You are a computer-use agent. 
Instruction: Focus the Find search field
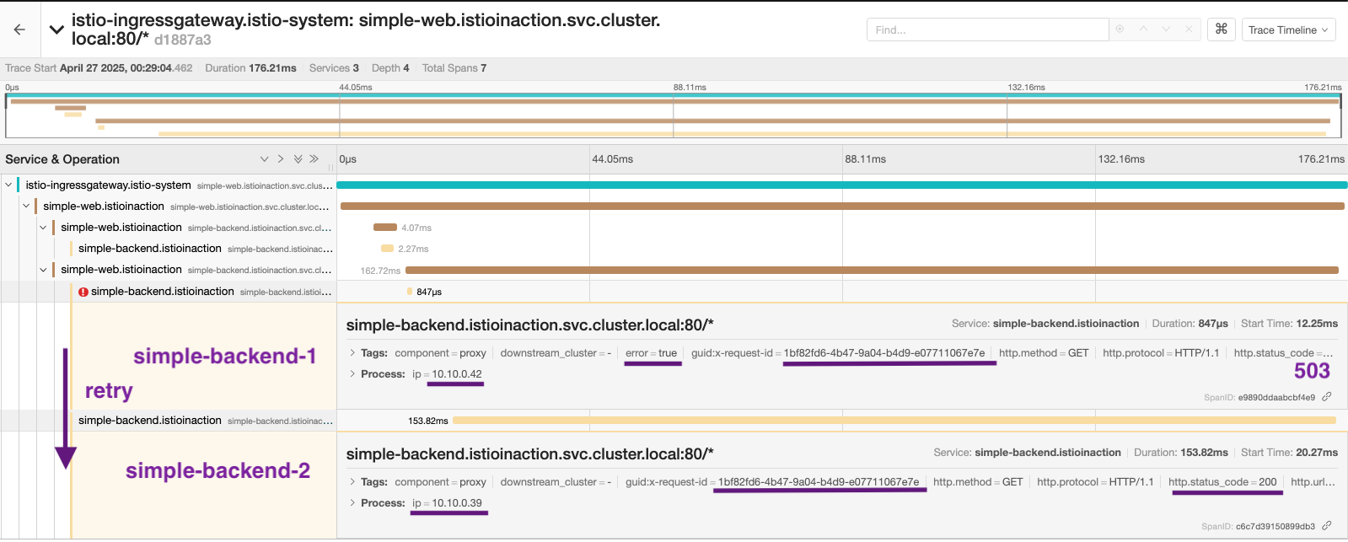tap(987, 30)
